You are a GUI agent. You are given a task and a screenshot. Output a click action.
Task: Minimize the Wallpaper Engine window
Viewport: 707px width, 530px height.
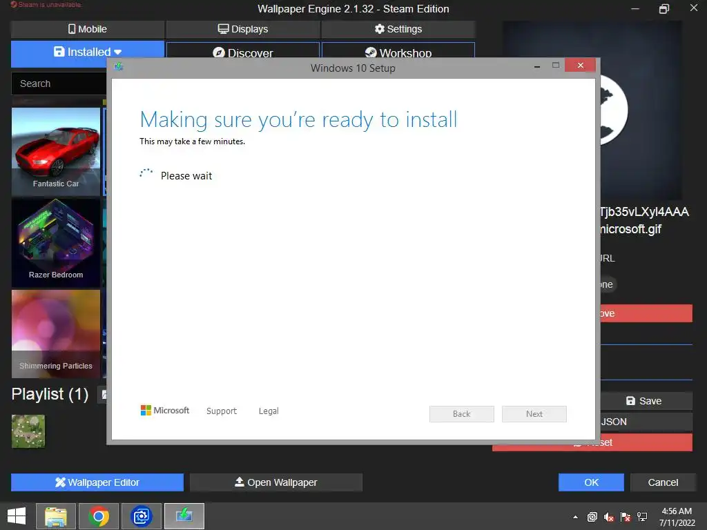pos(635,8)
